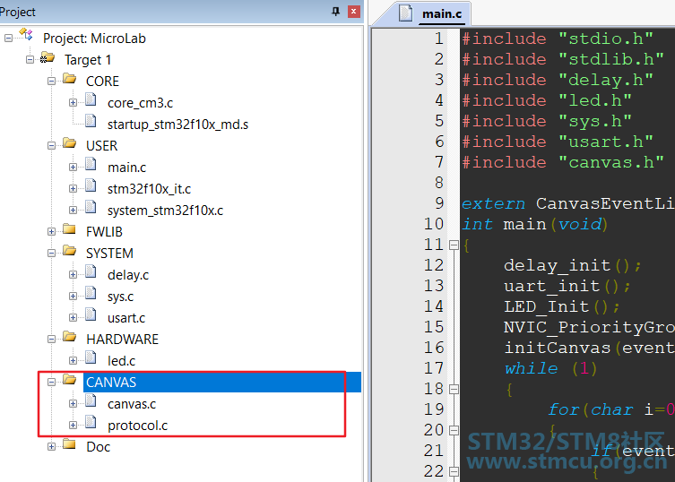This screenshot has height=482, width=675.
Task: Collapse the Target 1 node
Action: pos(30,59)
